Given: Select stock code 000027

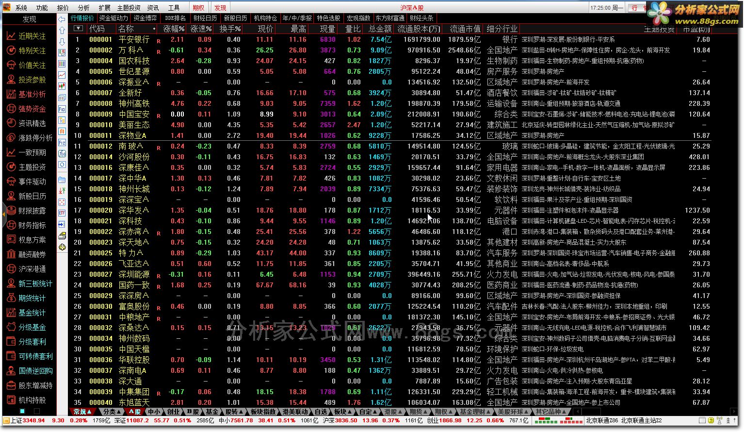Looking at the screenshot, I should tap(100, 274).
